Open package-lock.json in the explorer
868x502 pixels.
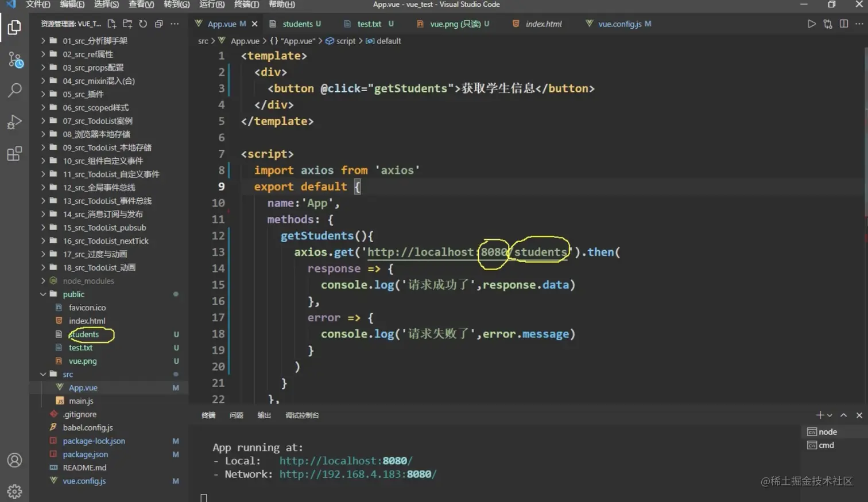tap(109, 441)
